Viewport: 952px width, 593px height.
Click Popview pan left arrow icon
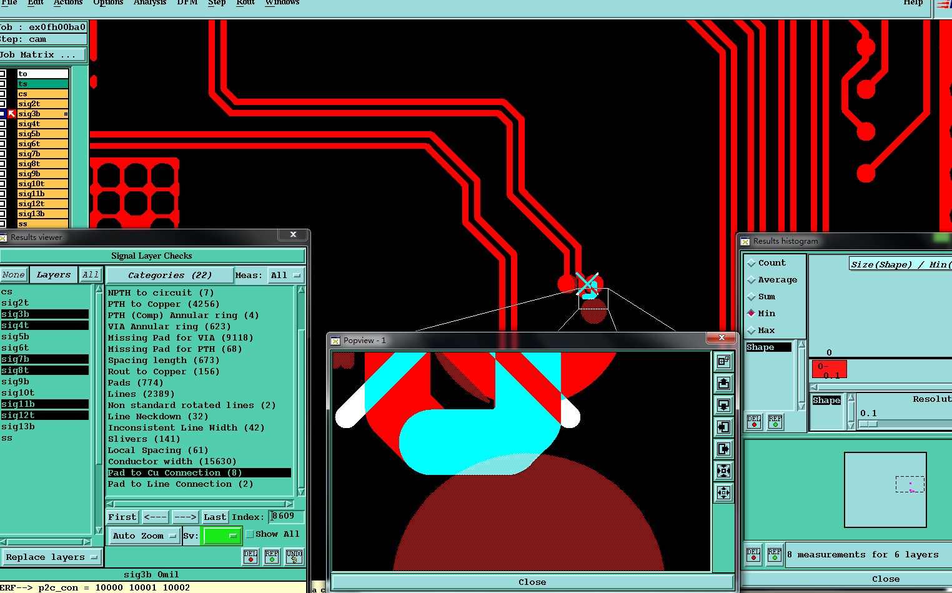point(723,427)
